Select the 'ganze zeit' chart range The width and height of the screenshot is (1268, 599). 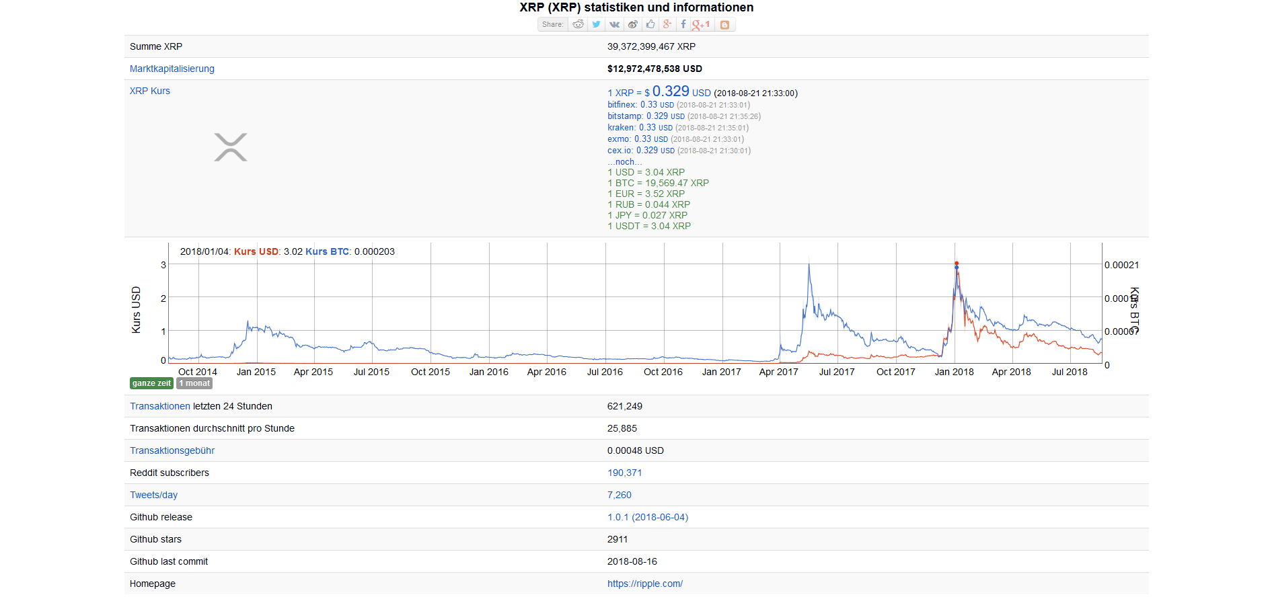pos(151,383)
